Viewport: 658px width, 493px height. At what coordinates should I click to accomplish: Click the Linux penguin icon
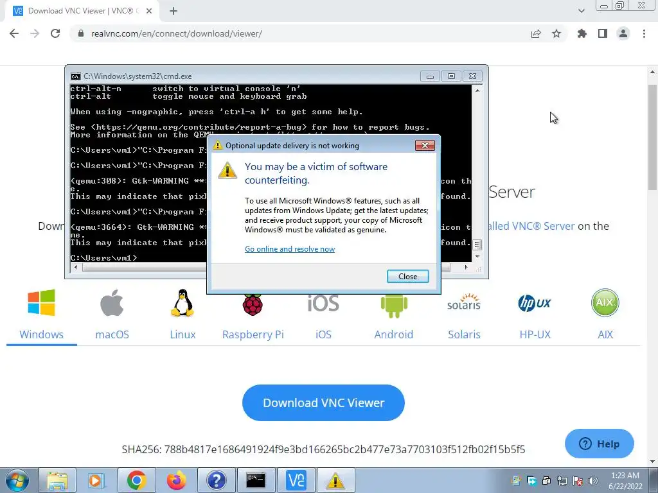coord(182,302)
